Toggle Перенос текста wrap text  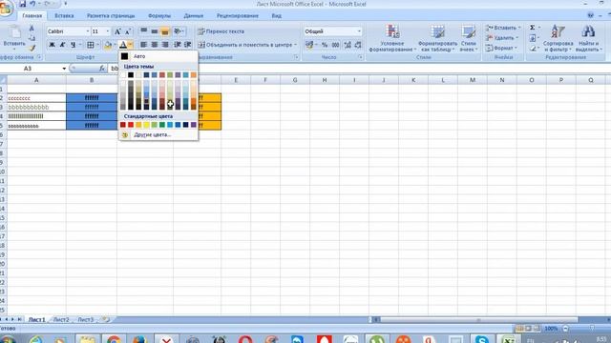click(221, 31)
